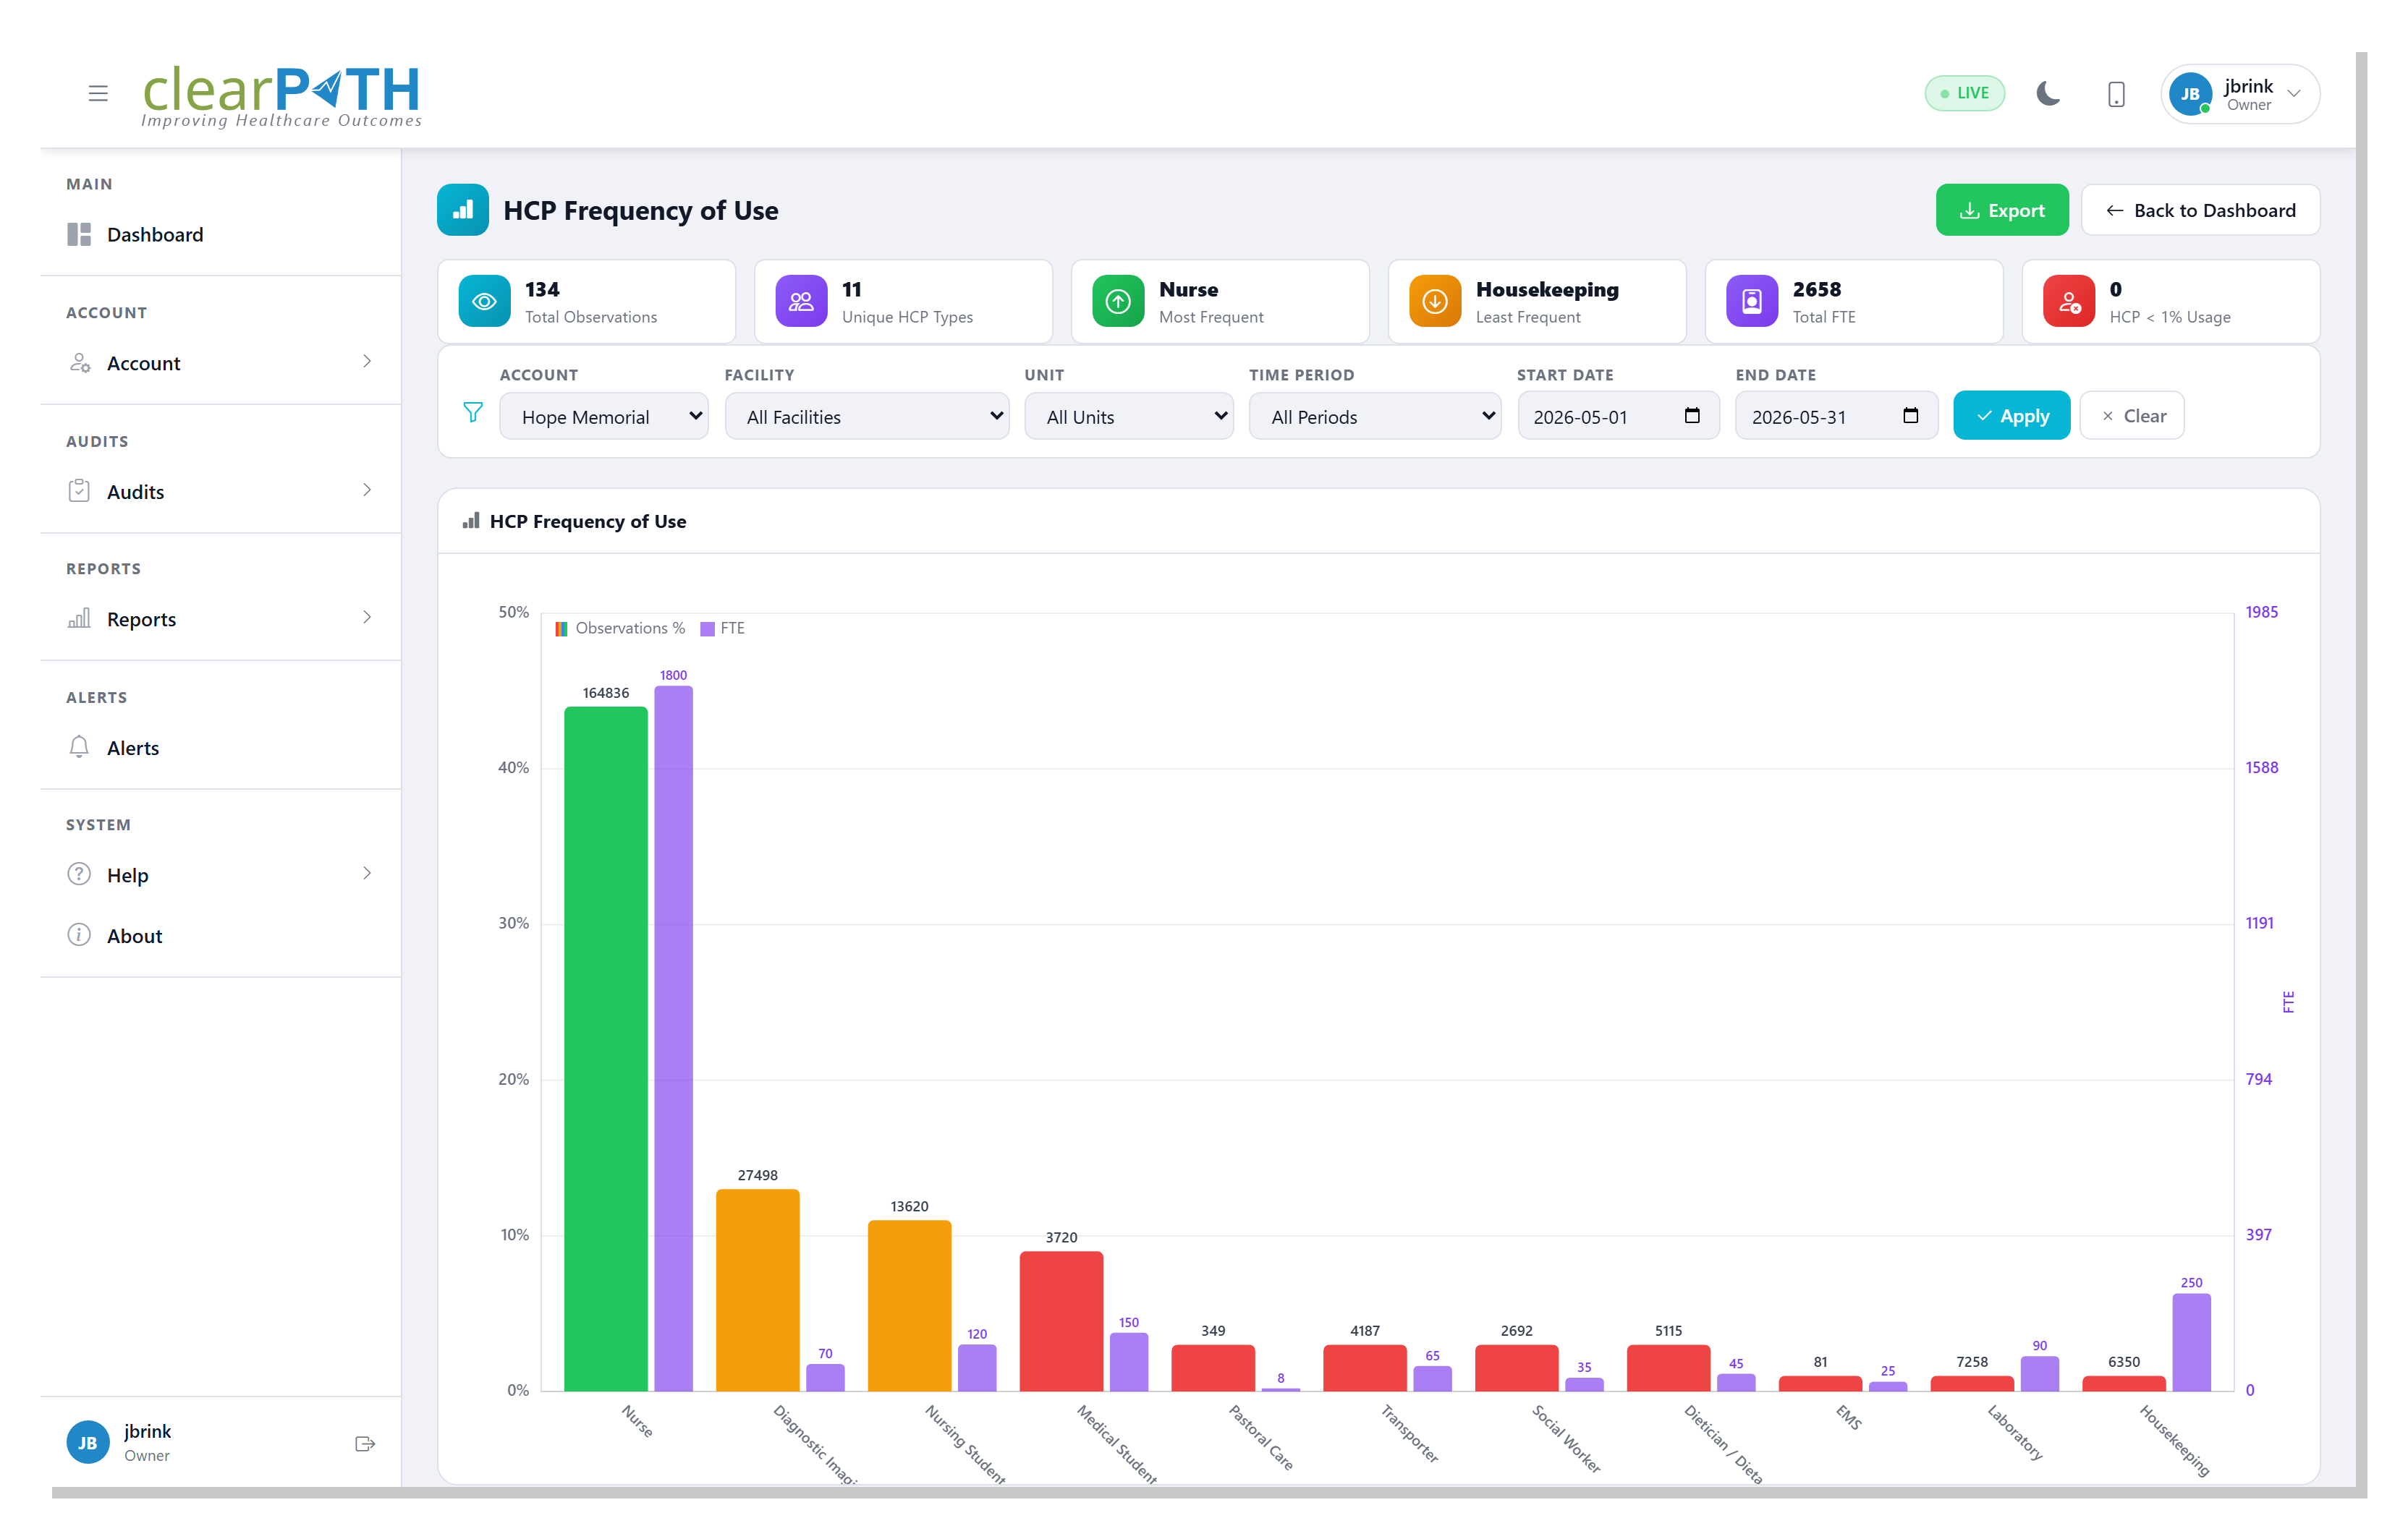Export the report
The height and width of the screenshot is (1539, 2408).
2002,210
